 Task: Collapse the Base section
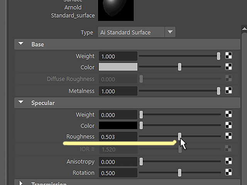click(x=21, y=44)
